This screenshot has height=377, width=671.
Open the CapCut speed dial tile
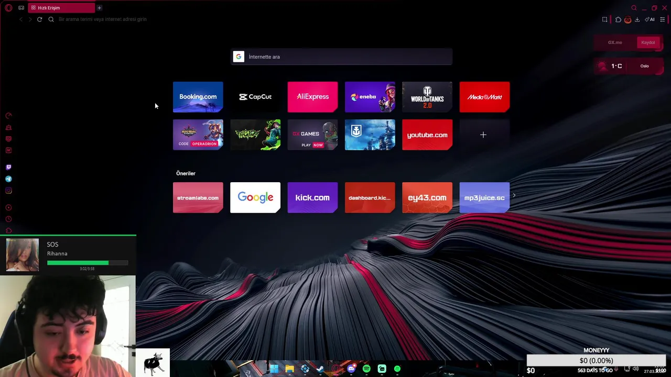pos(255,97)
